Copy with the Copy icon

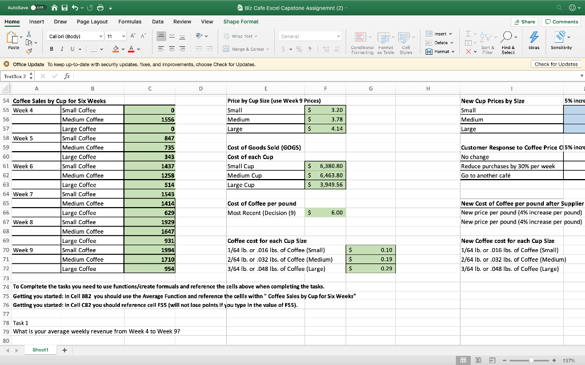click(29, 42)
